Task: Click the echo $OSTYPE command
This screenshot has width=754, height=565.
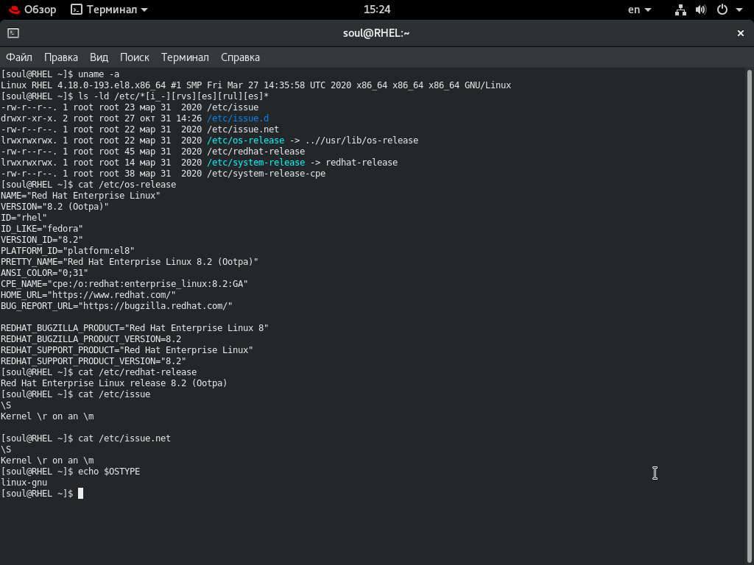Action: [109, 472]
